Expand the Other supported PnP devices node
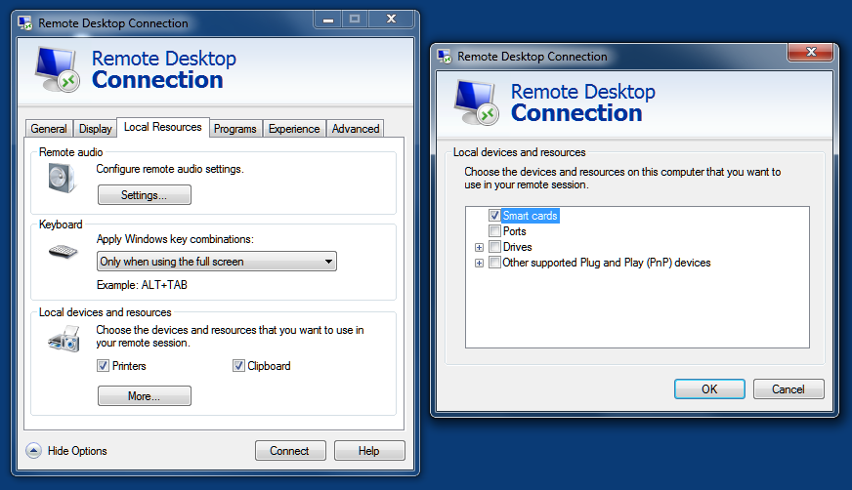This screenshot has width=852, height=490. [x=479, y=264]
